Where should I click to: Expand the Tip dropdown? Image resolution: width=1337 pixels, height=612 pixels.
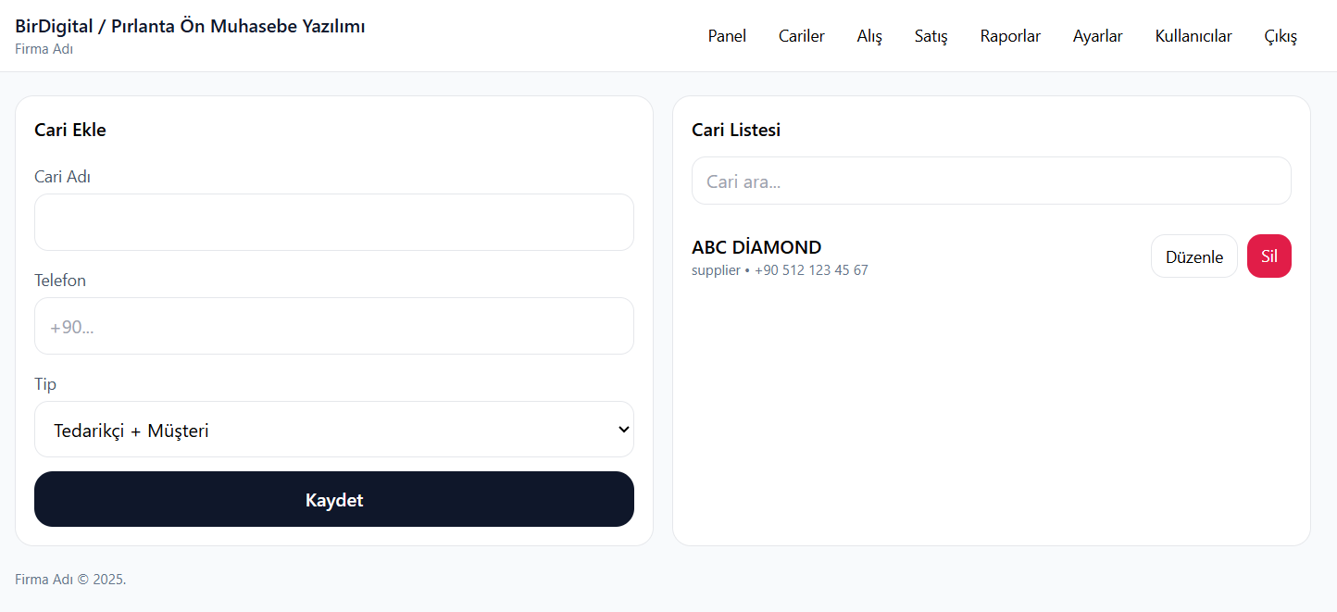pyautogui.click(x=333, y=430)
